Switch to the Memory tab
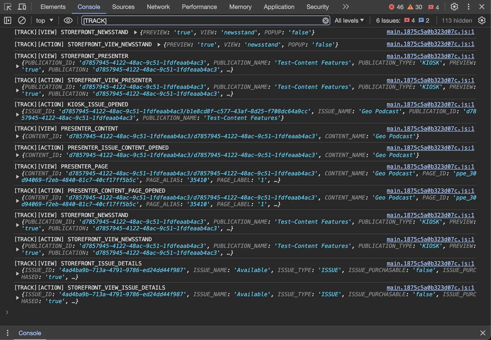491x340 pixels. pos(240,7)
